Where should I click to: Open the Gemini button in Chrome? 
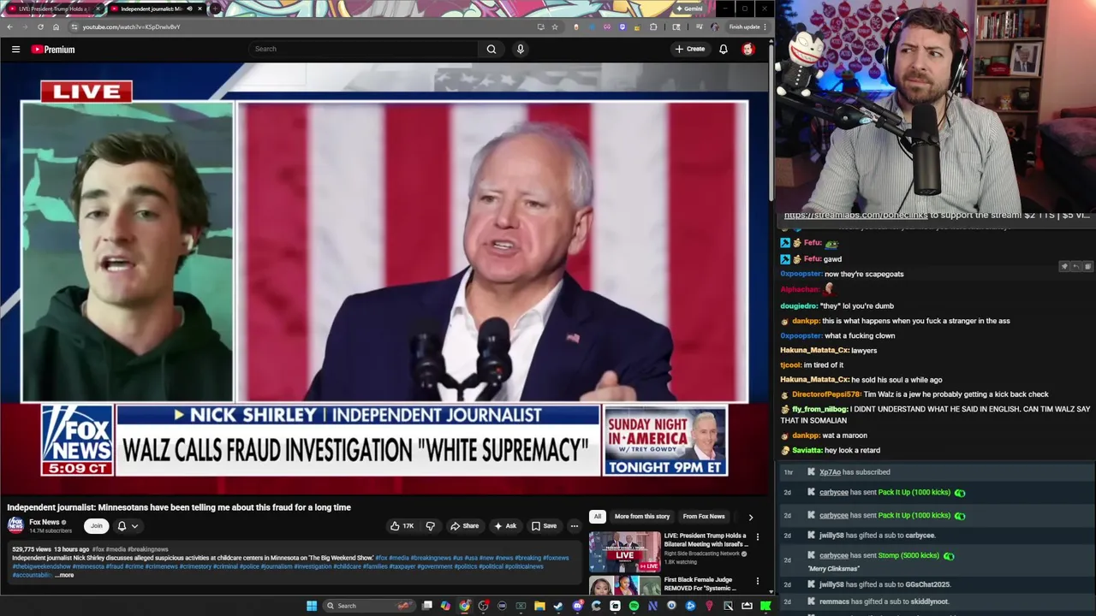click(x=688, y=9)
